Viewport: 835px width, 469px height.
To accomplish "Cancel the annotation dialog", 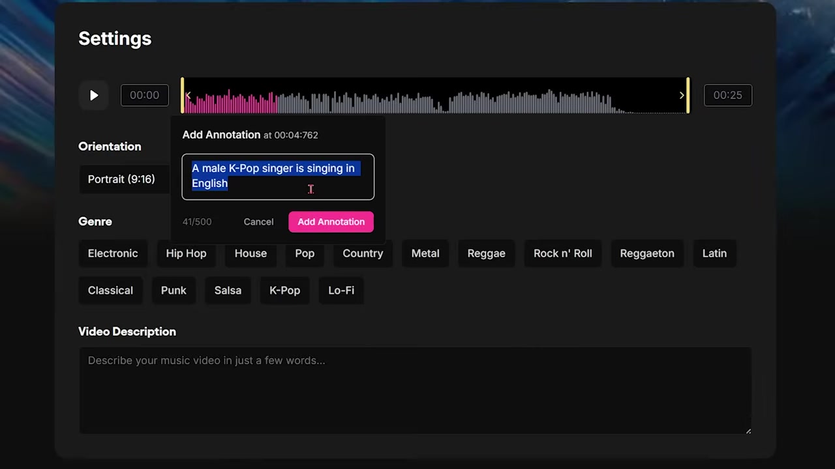I will (258, 221).
